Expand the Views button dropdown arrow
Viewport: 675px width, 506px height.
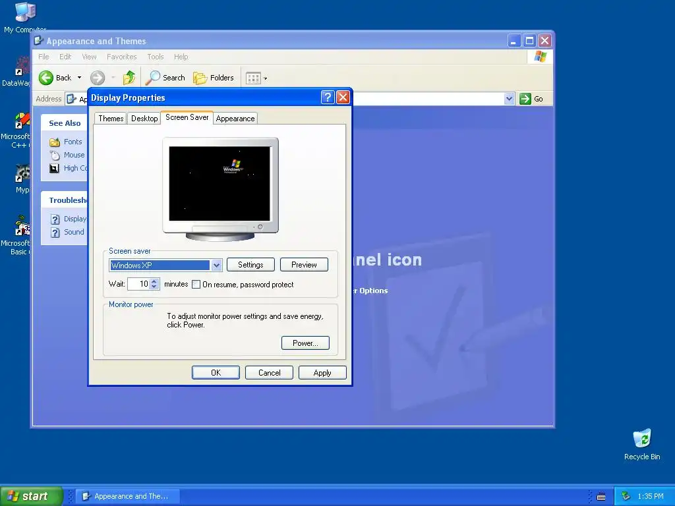point(266,78)
